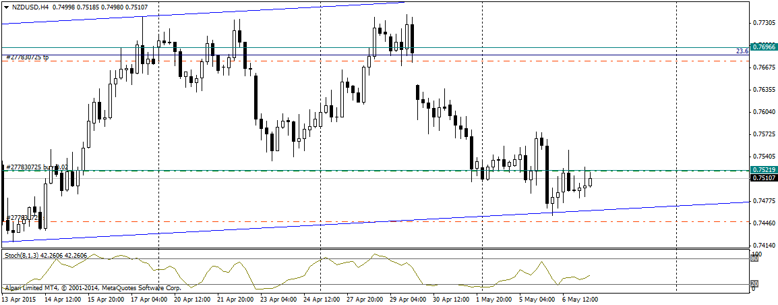Click the black 0.75107 current price tag
The height and width of the screenshot is (305, 778).
click(x=763, y=178)
